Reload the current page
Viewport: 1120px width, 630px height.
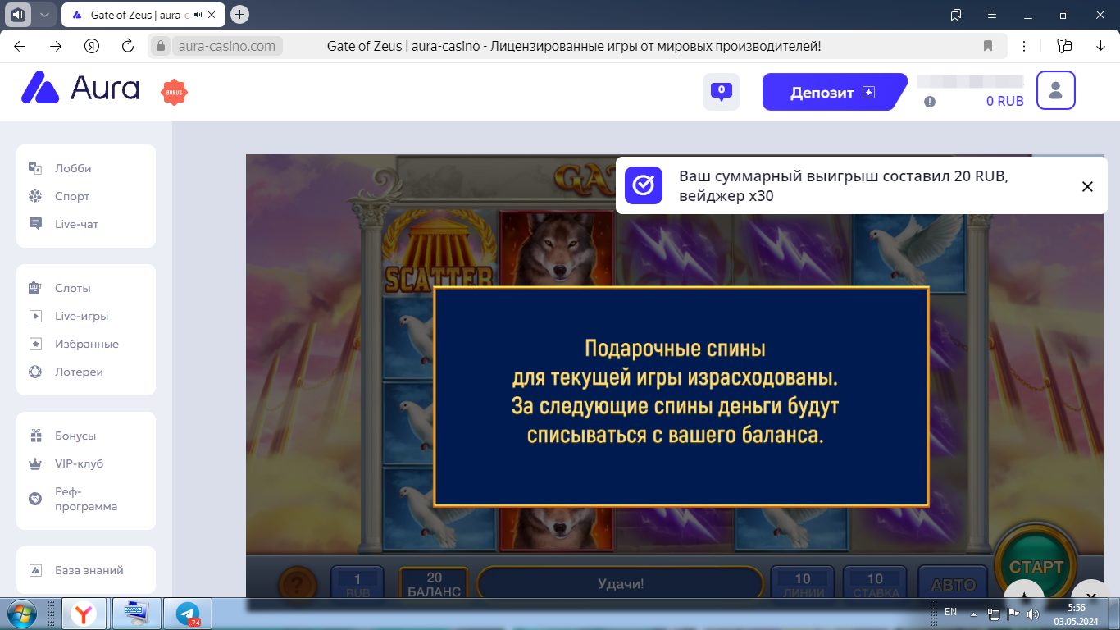coord(127,46)
